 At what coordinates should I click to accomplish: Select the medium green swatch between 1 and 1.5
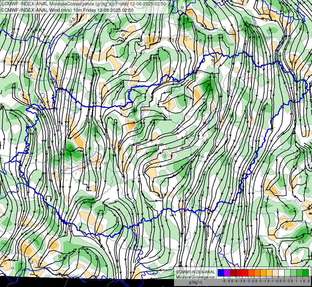pos(300,273)
